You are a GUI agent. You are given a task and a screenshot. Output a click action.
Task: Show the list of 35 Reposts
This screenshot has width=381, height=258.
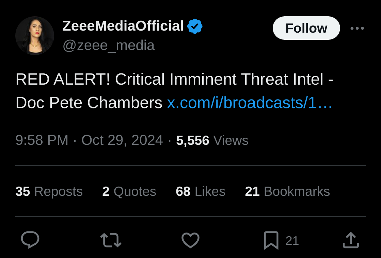click(x=49, y=191)
